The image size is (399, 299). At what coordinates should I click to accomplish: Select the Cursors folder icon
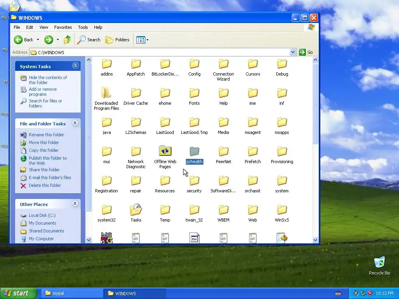point(252,64)
